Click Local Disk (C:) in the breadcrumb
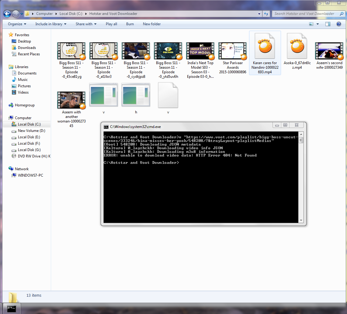 tap(71, 14)
